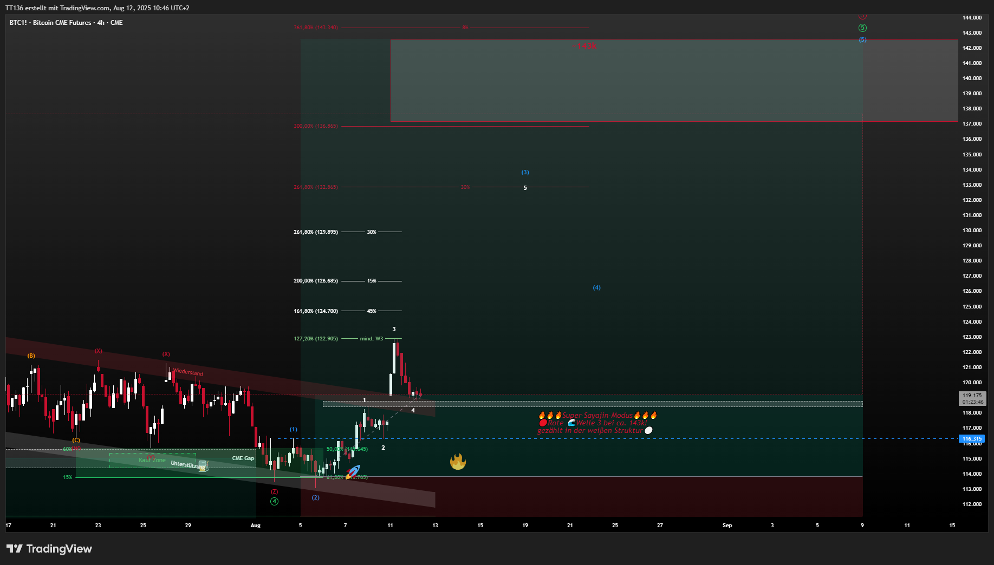Select the '200,00% (126.685)' Fibonacci label
The image size is (994, 565).
point(316,280)
